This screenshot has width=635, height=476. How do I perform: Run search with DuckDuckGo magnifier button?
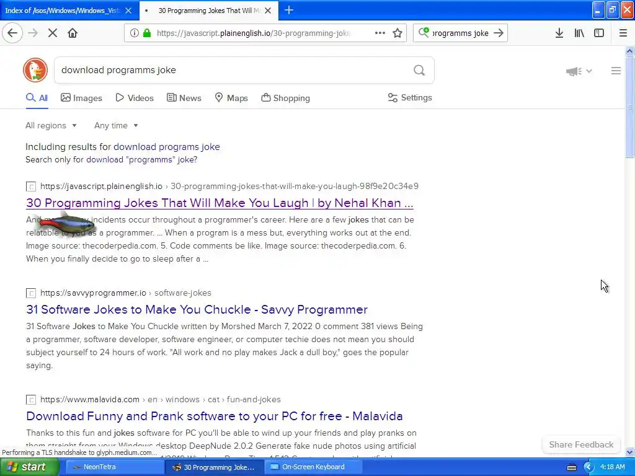pyautogui.click(x=419, y=71)
